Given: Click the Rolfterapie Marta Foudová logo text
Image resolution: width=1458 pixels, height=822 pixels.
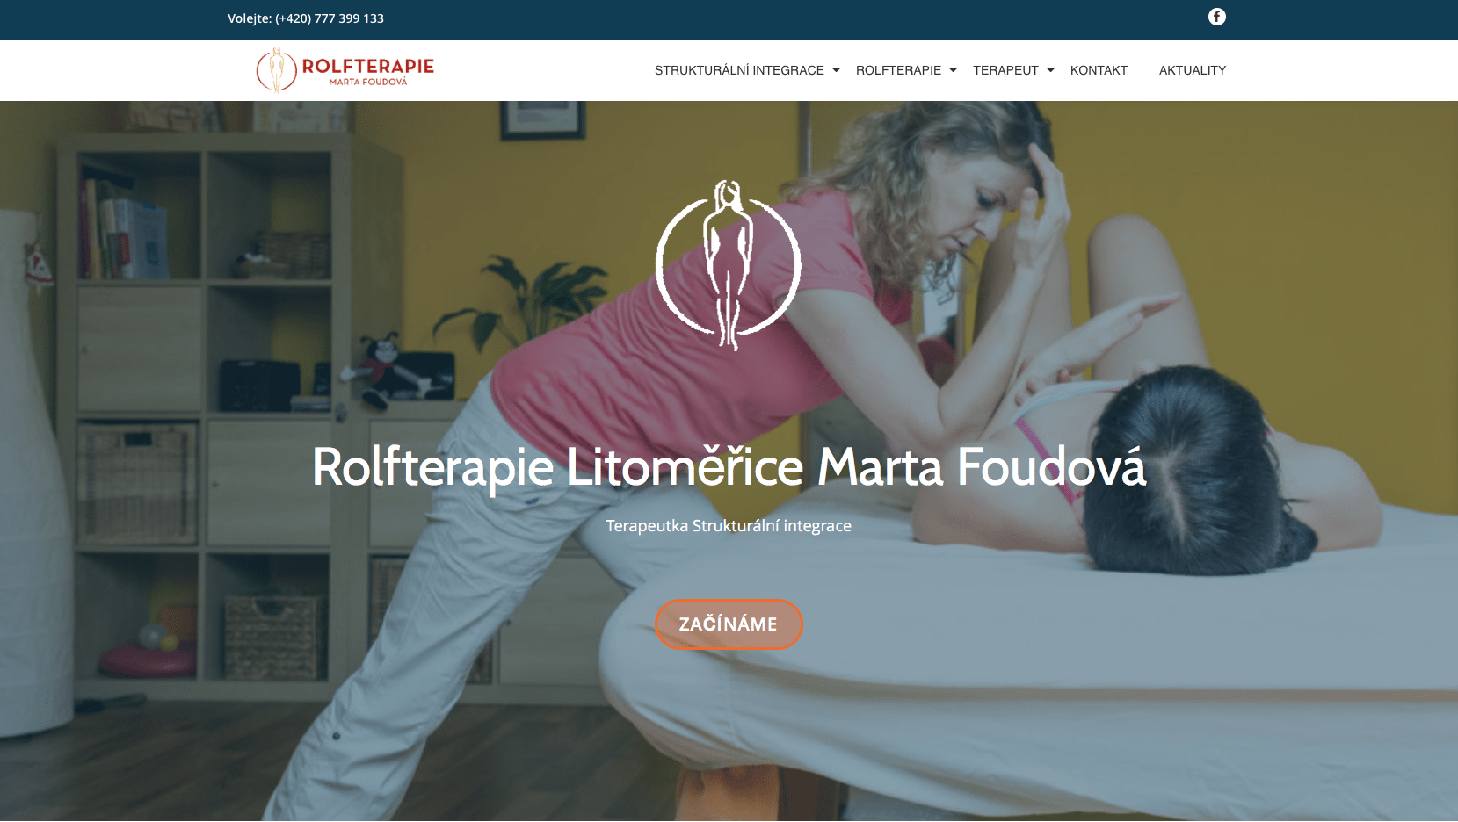Looking at the screenshot, I should (368, 71).
